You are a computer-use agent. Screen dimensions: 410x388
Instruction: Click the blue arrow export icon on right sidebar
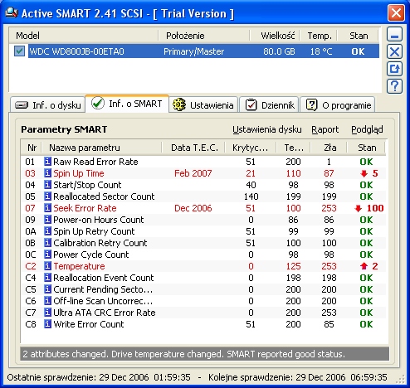click(x=394, y=69)
